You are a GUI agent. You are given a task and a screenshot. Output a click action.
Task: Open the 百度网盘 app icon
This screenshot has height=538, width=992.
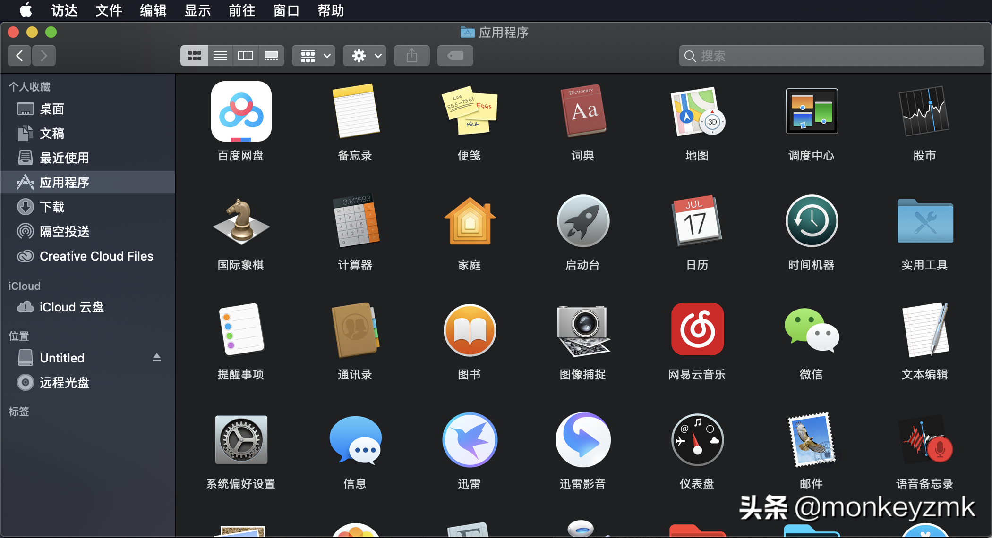tap(241, 111)
